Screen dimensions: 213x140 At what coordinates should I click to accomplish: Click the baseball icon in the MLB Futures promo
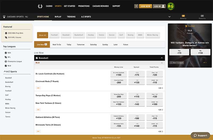coord(186,26)
